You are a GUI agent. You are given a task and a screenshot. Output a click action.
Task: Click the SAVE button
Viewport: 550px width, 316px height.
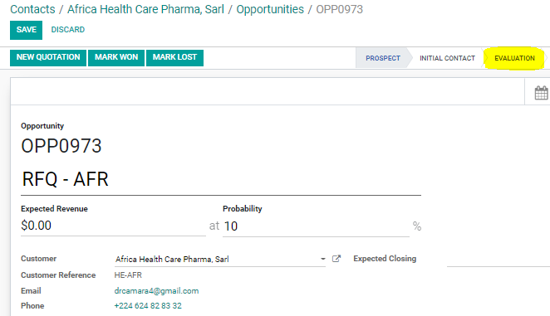26,30
